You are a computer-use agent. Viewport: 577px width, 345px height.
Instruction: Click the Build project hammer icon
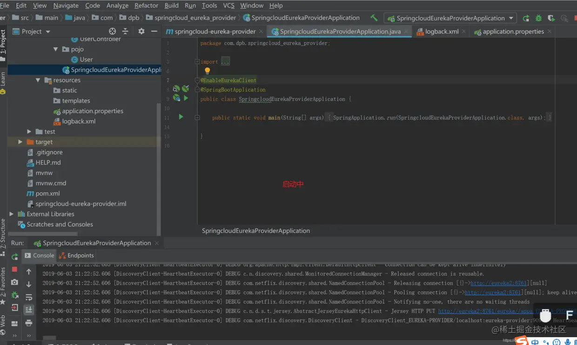[374, 18]
